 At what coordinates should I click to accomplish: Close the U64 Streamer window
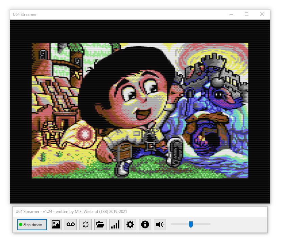click(262, 14)
